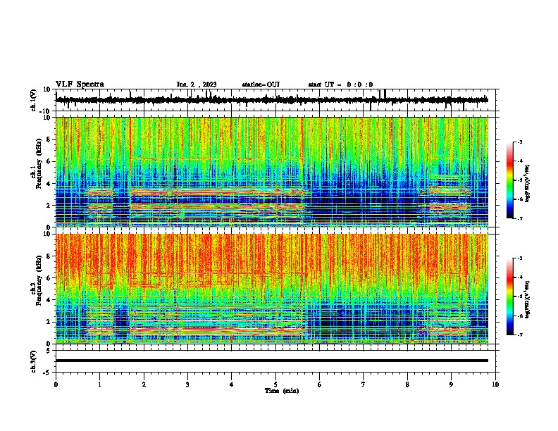Click the ch.1 spectrogram color scale bar
This screenshot has height=431, width=558.
510,180
